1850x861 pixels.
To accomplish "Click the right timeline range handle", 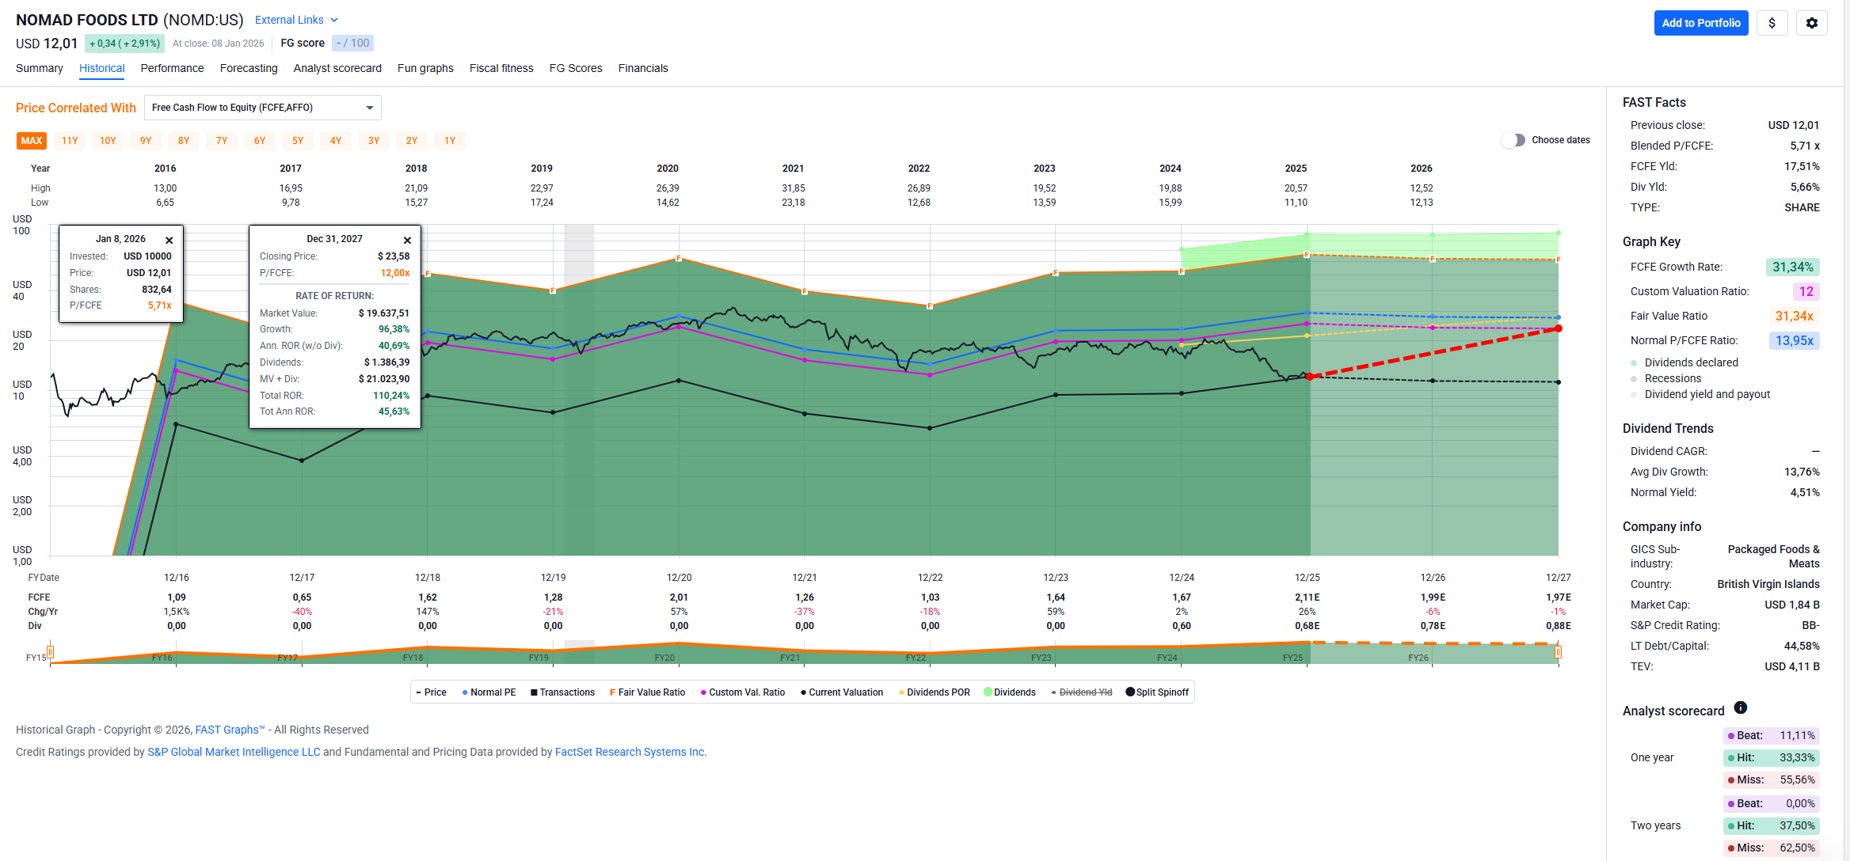I will coord(1558,651).
